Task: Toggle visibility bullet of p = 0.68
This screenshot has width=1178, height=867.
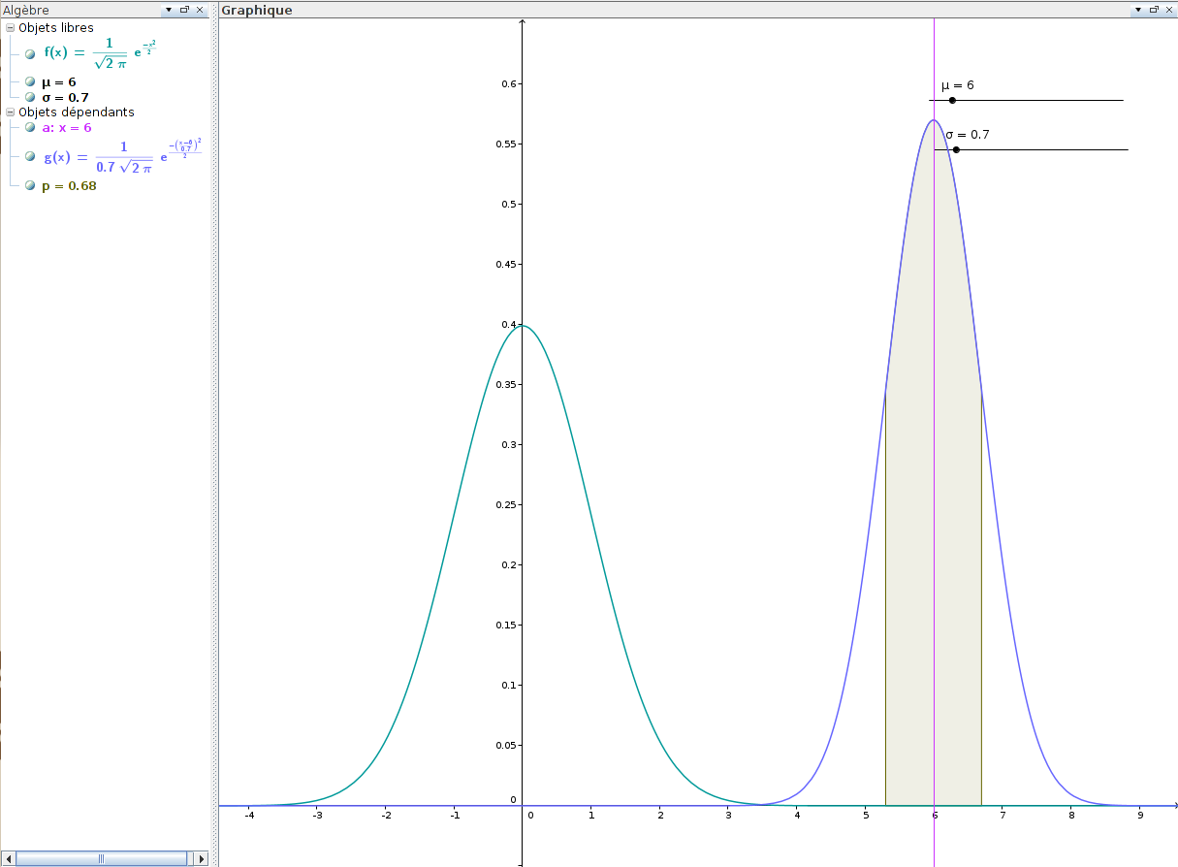Action: (x=30, y=185)
